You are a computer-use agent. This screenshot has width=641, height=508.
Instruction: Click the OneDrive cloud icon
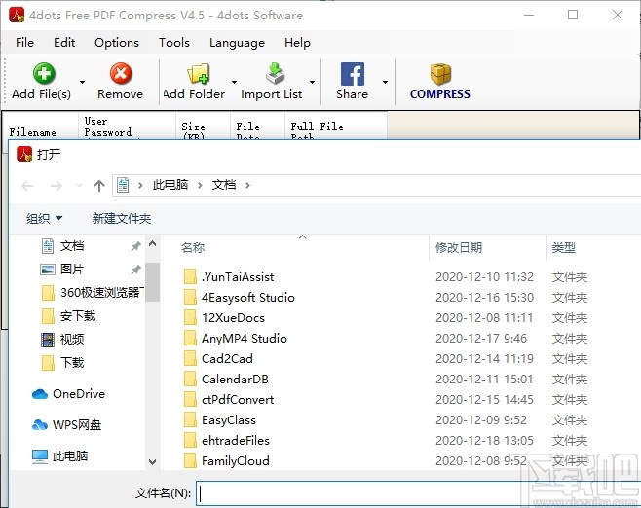[x=40, y=394]
